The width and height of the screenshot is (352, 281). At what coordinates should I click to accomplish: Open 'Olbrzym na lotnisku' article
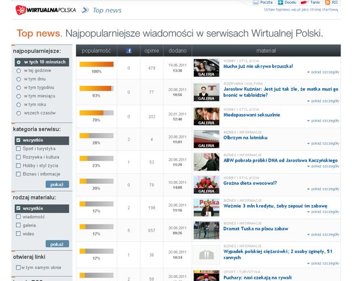point(245,137)
